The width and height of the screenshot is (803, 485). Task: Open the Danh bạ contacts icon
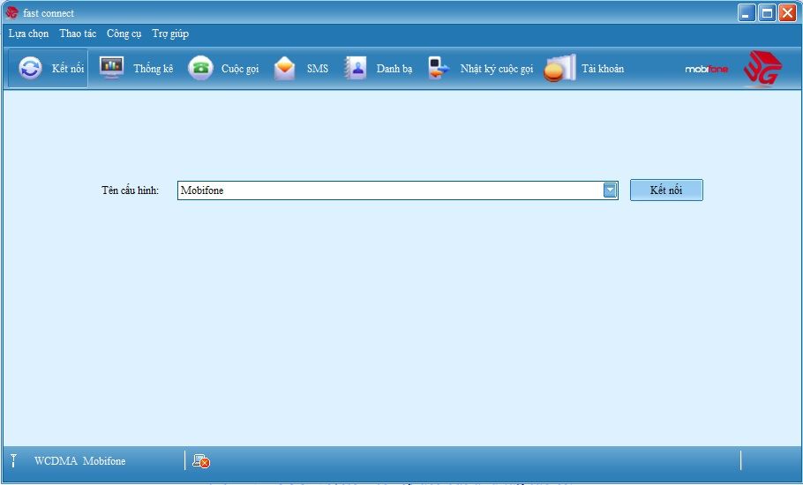tap(355, 69)
